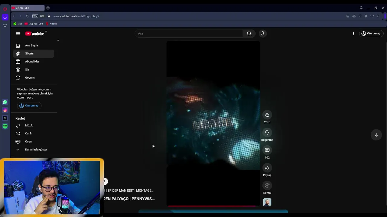Open X (Twitter) in the sidebar
Screen dimensions: 387x217
click(x=5, y=118)
